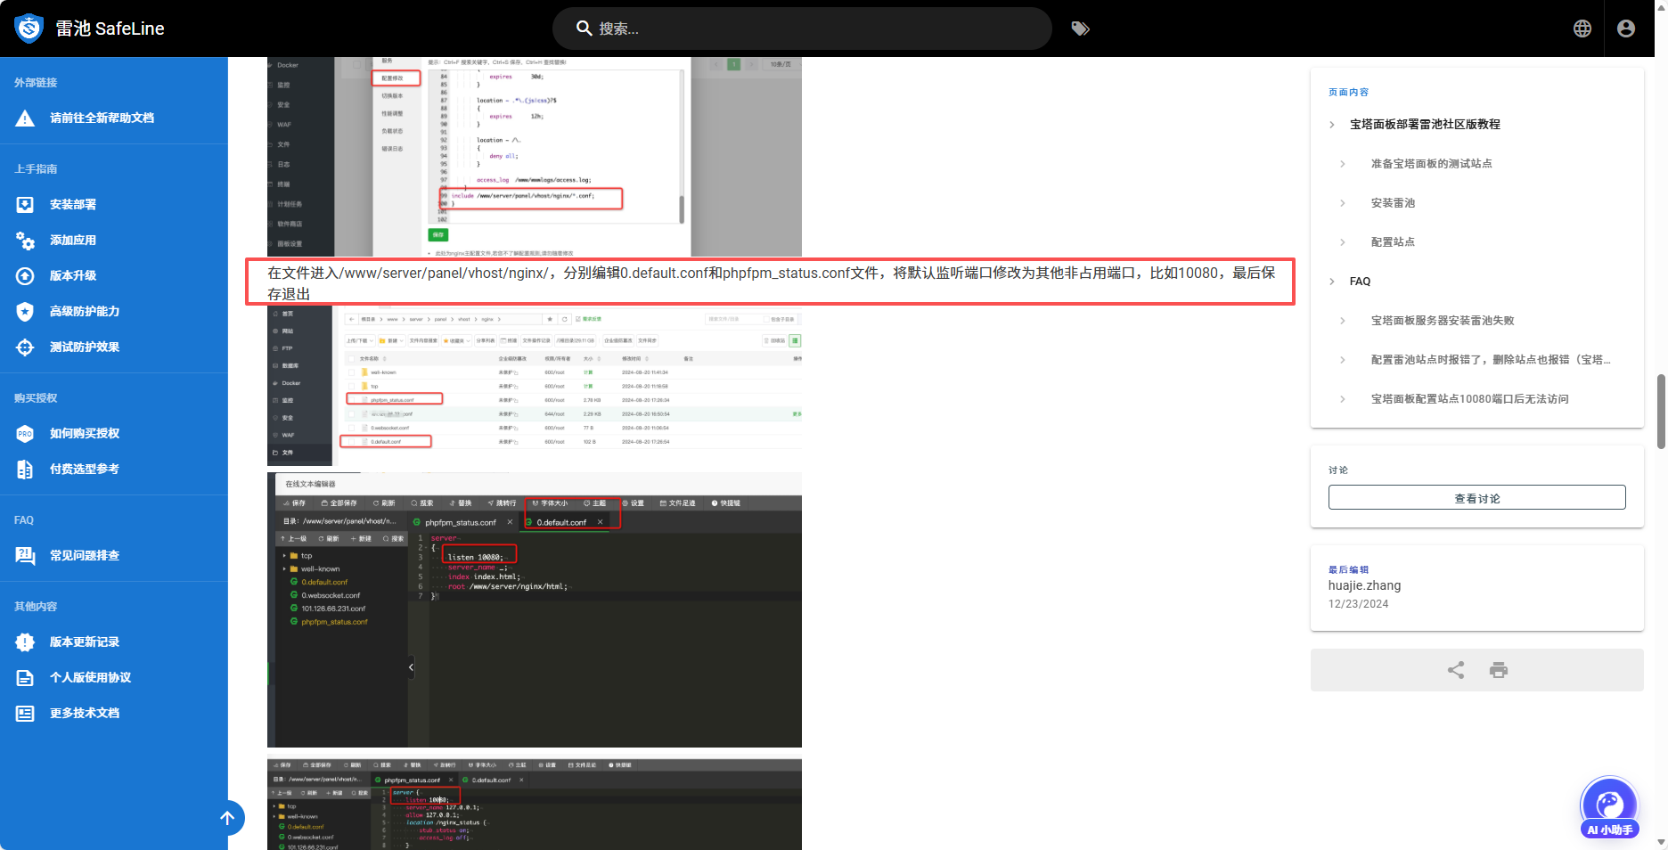The width and height of the screenshot is (1668, 850).
Task: Click the SafeLine shield logo
Action: coord(29,29)
